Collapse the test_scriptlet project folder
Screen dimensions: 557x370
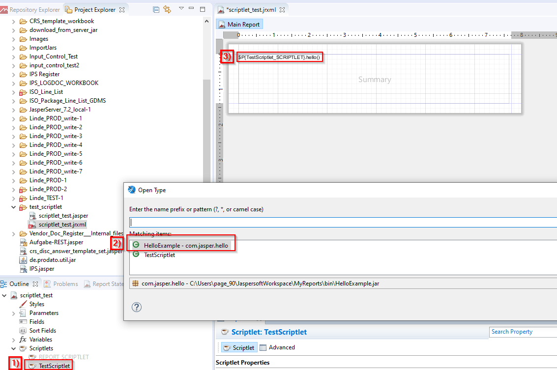pos(13,207)
